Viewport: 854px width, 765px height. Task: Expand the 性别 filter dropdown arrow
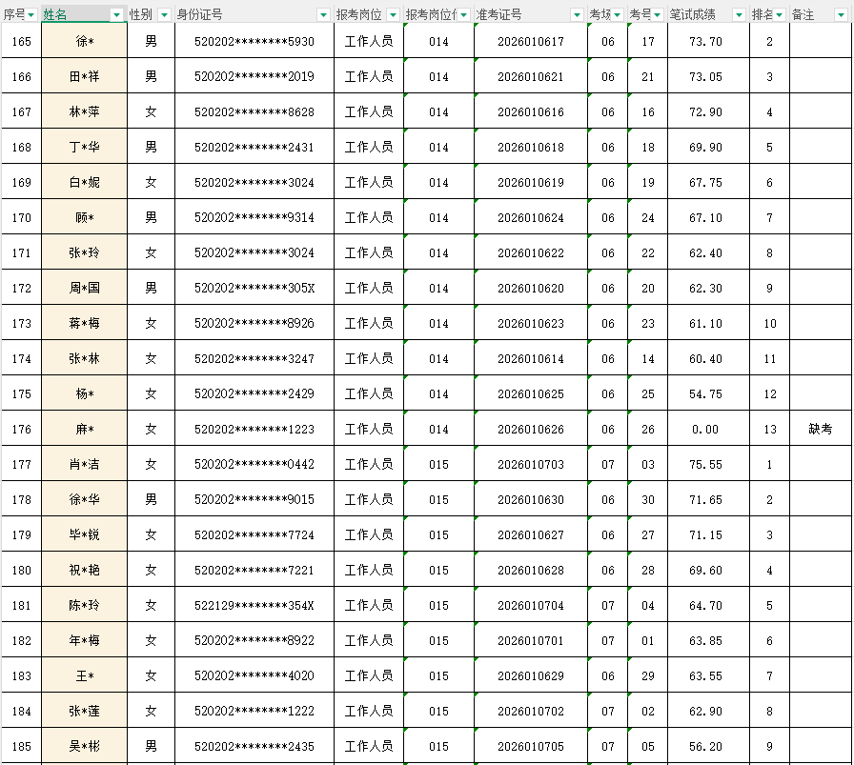[x=164, y=15]
